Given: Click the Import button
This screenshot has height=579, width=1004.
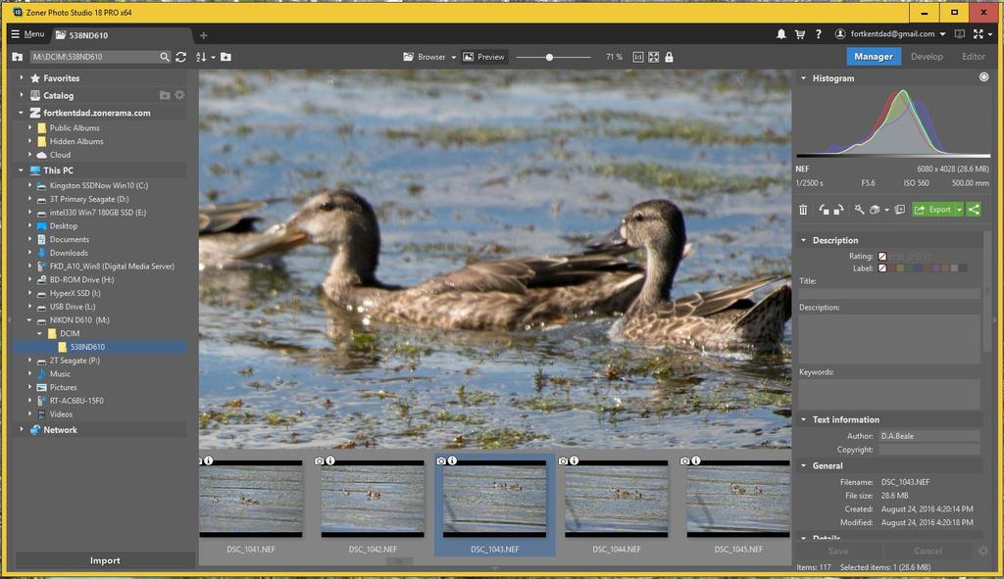Looking at the screenshot, I should (105, 560).
